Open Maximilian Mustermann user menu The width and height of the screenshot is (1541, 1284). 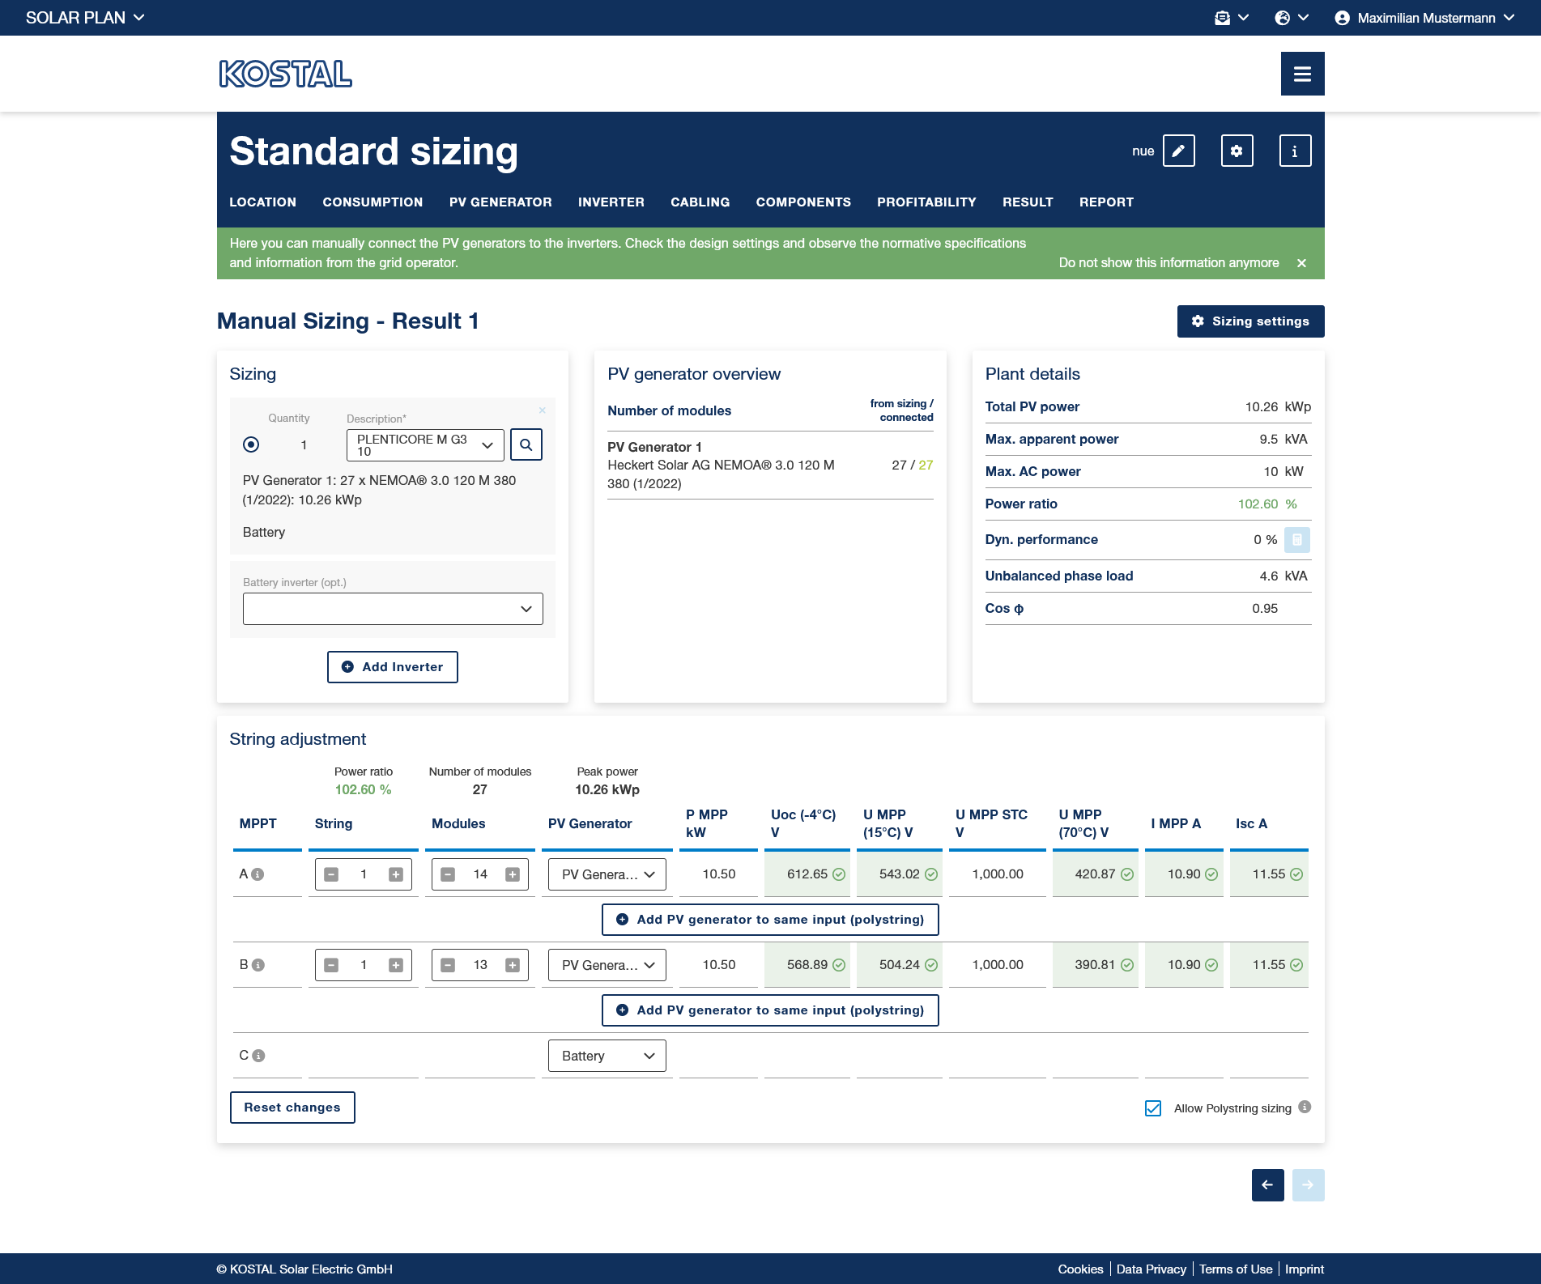pyautogui.click(x=1424, y=18)
